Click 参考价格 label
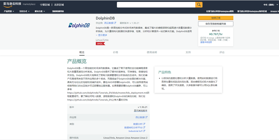This screenshot has width=279, height=140. click(x=216, y=31)
